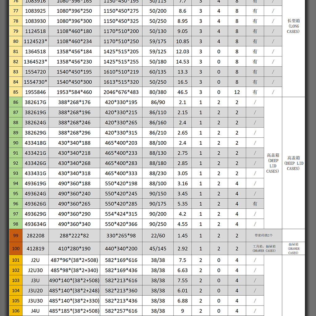Select the J2U model cell
The width and height of the screenshot is (316, 316).
(x=35, y=260)
